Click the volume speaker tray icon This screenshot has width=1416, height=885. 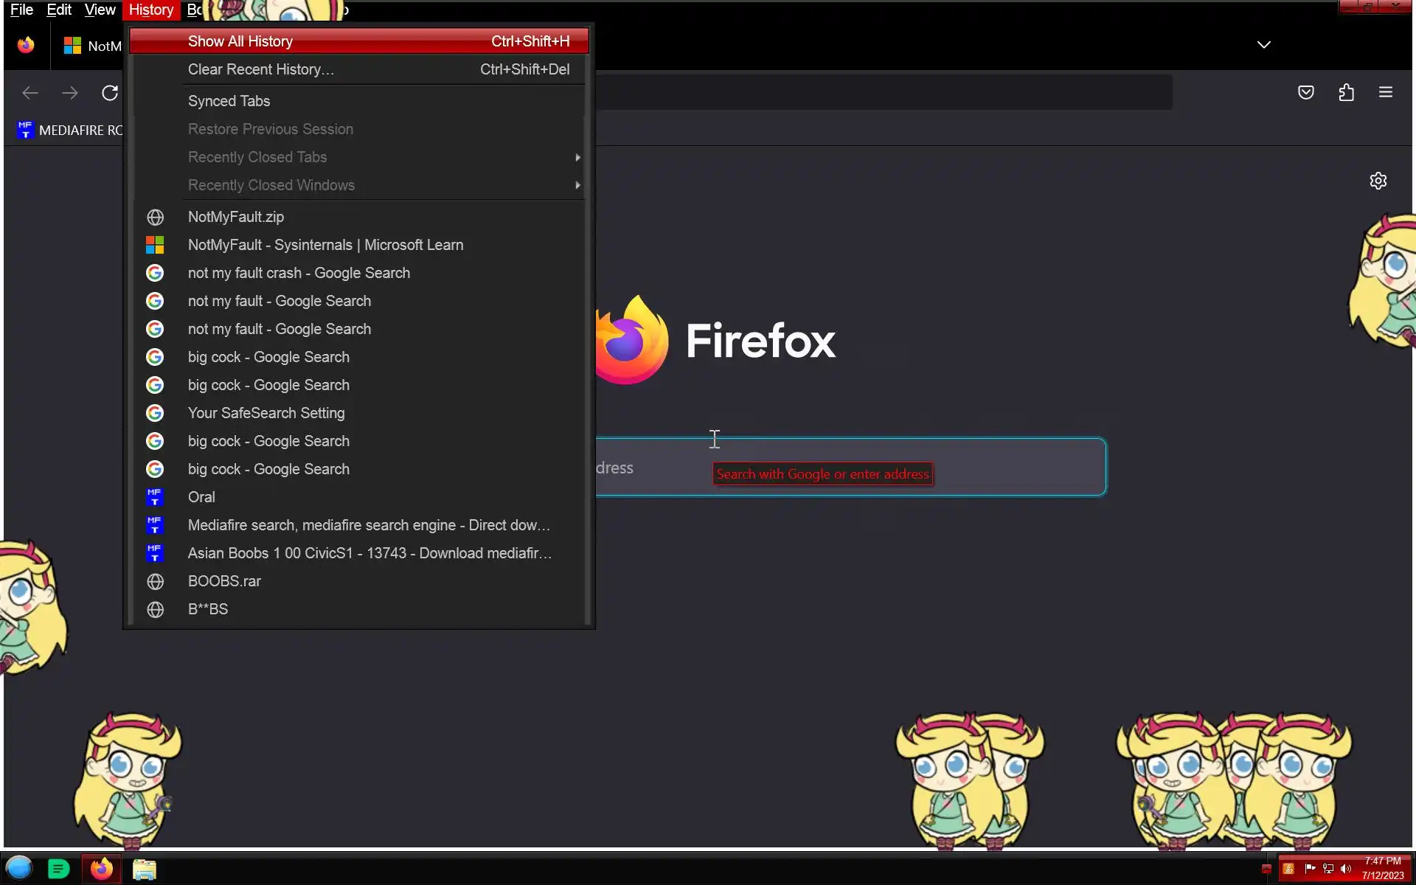tap(1345, 869)
